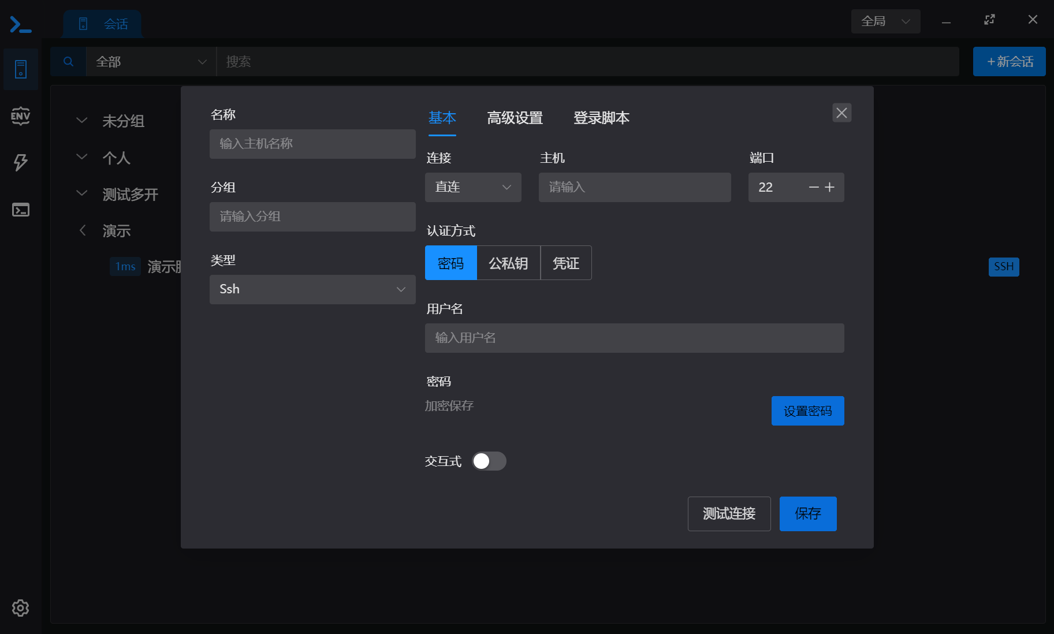The height and width of the screenshot is (634, 1054).
Task: Click the search magnifier icon
Action: 68,61
